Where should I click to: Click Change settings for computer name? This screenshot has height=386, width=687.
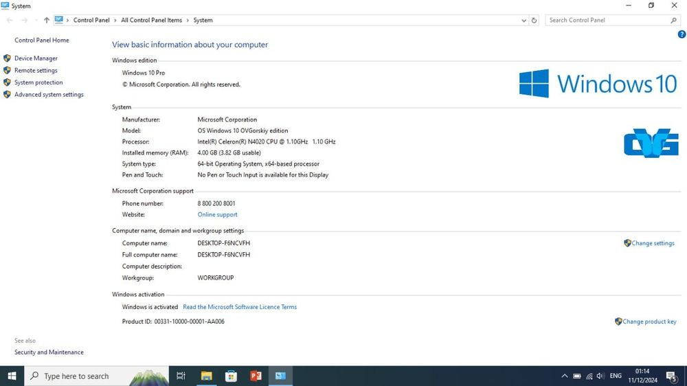(653, 243)
